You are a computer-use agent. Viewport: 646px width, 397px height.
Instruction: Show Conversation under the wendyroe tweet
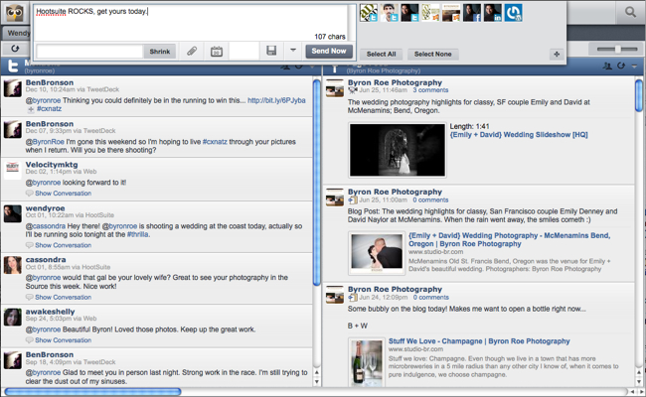pos(63,245)
